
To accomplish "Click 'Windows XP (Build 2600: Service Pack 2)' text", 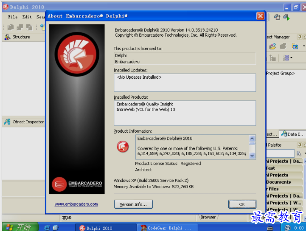I will pos(151,181).
